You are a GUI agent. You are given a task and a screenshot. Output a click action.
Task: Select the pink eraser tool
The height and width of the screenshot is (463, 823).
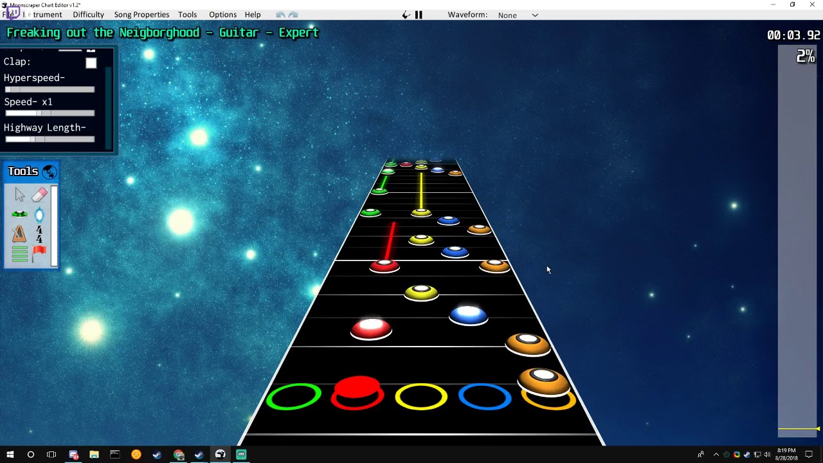tap(39, 195)
